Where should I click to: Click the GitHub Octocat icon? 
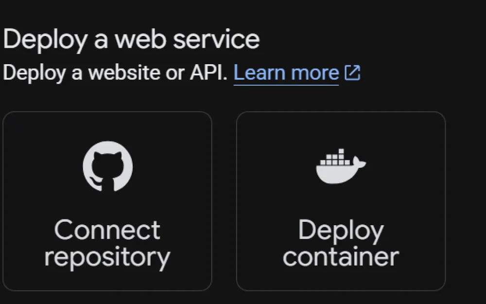click(107, 166)
